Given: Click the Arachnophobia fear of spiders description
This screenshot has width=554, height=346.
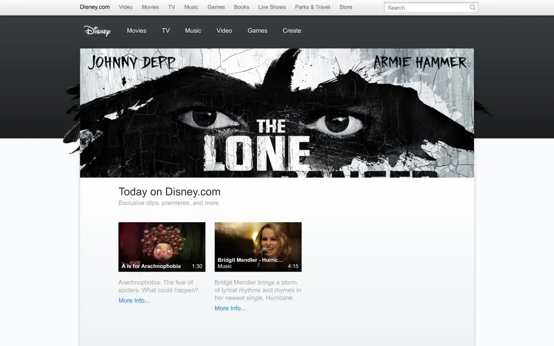Looking at the screenshot, I should 158,287.
